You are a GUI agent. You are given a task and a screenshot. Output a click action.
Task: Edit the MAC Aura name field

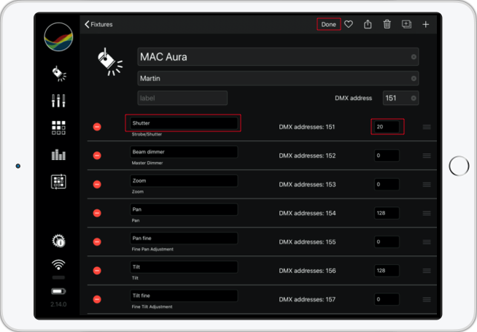[278, 57]
